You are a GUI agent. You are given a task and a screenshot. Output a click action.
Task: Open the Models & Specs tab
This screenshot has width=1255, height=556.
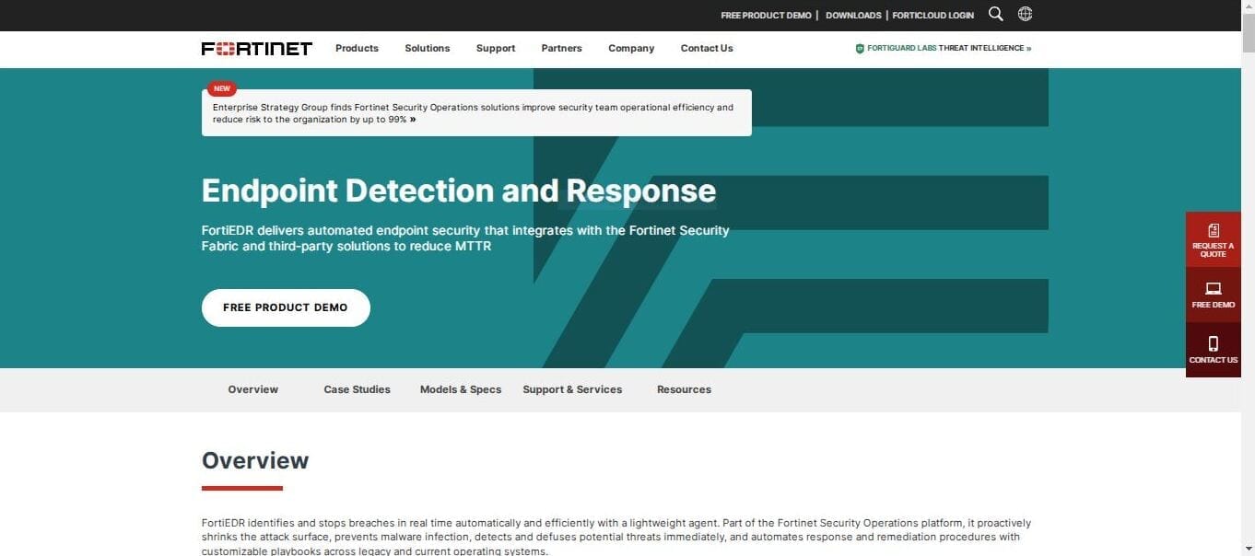[x=461, y=389]
